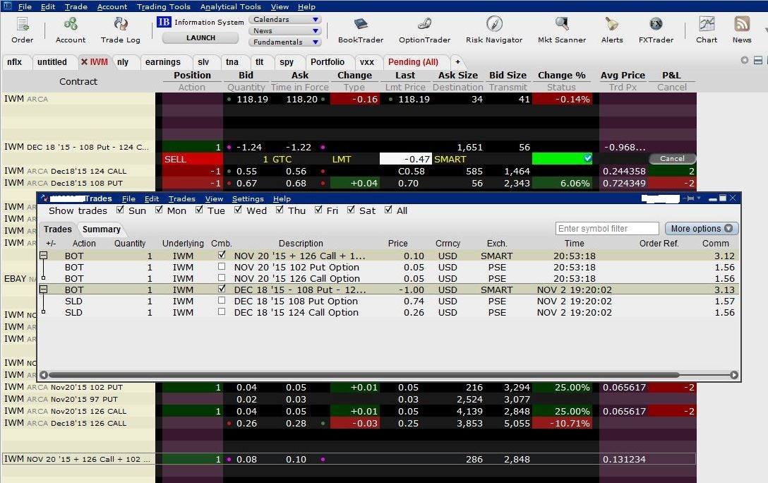
Task: Switch to the Pending (All) tab
Action: [x=413, y=62]
